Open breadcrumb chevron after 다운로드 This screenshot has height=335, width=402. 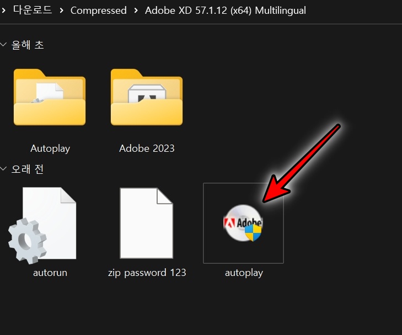[x=61, y=10]
